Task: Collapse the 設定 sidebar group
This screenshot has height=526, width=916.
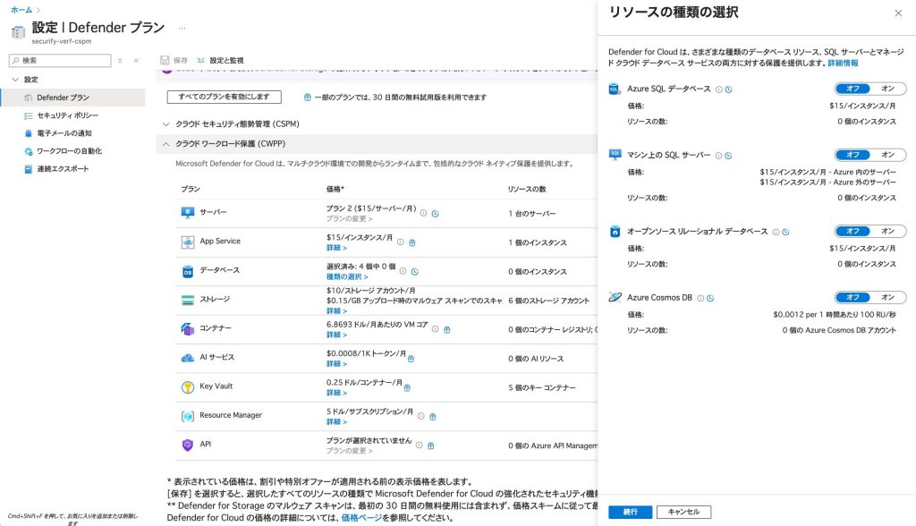Action: (x=15, y=80)
